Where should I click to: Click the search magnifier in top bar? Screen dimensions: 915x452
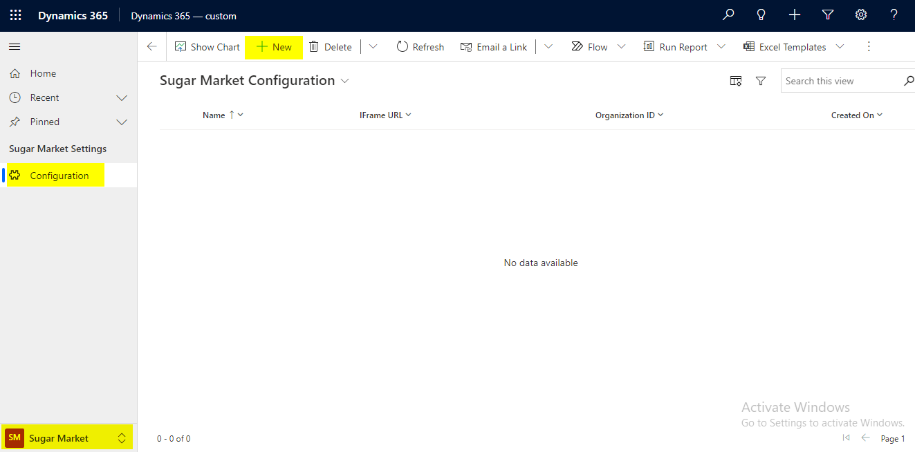click(x=728, y=15)
